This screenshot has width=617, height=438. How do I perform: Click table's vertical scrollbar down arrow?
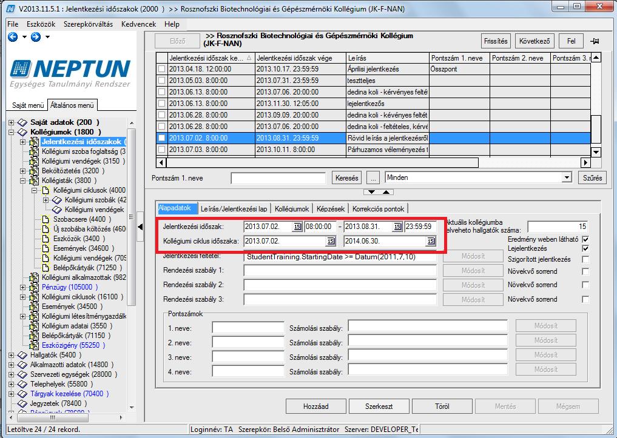[596, 153]
